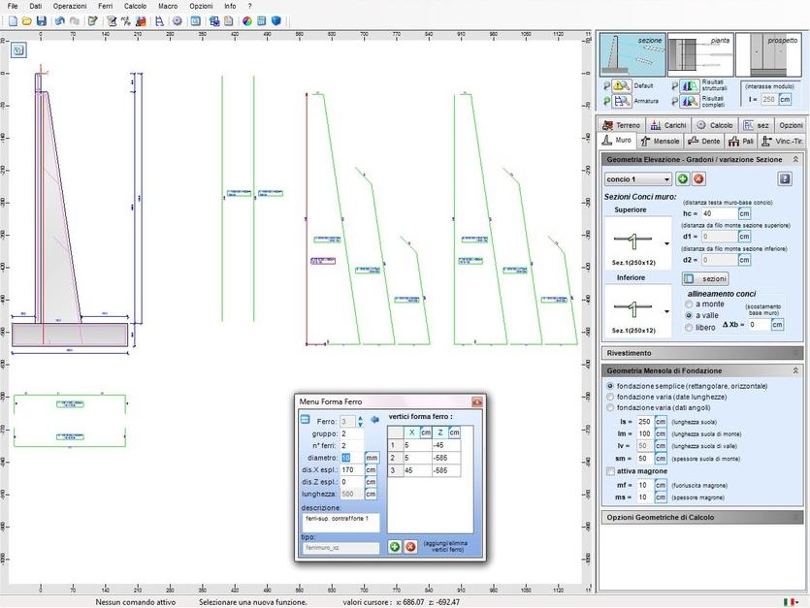
Task: Add a ferro vertex with green plus
Action: coord(395,547)
